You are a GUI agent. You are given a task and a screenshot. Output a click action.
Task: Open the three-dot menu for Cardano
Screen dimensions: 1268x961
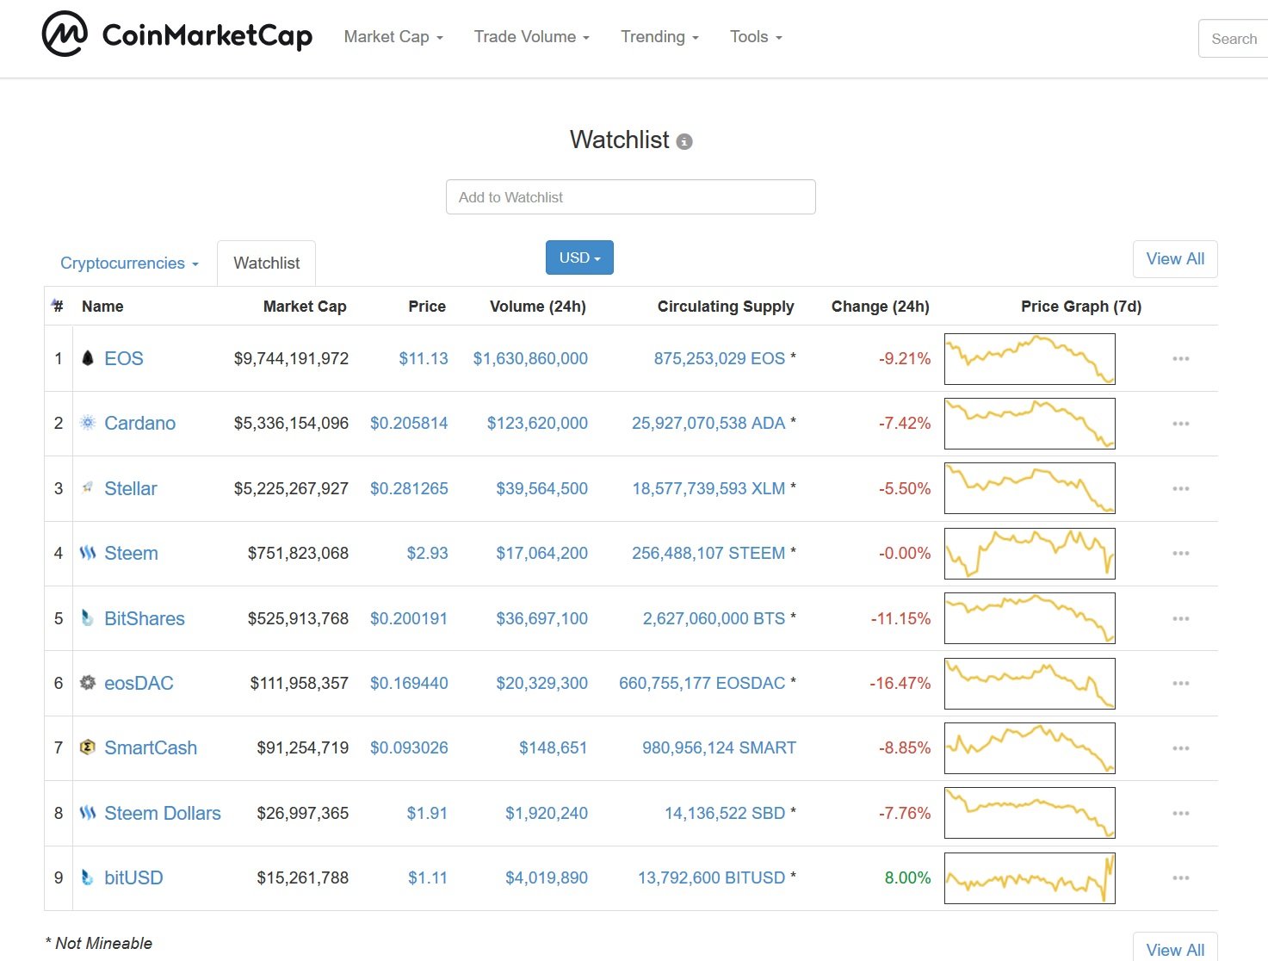click(1181, 424)
